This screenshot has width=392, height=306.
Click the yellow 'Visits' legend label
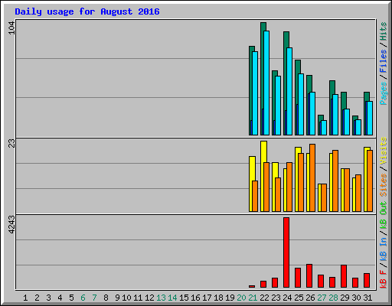coord(384,151)
